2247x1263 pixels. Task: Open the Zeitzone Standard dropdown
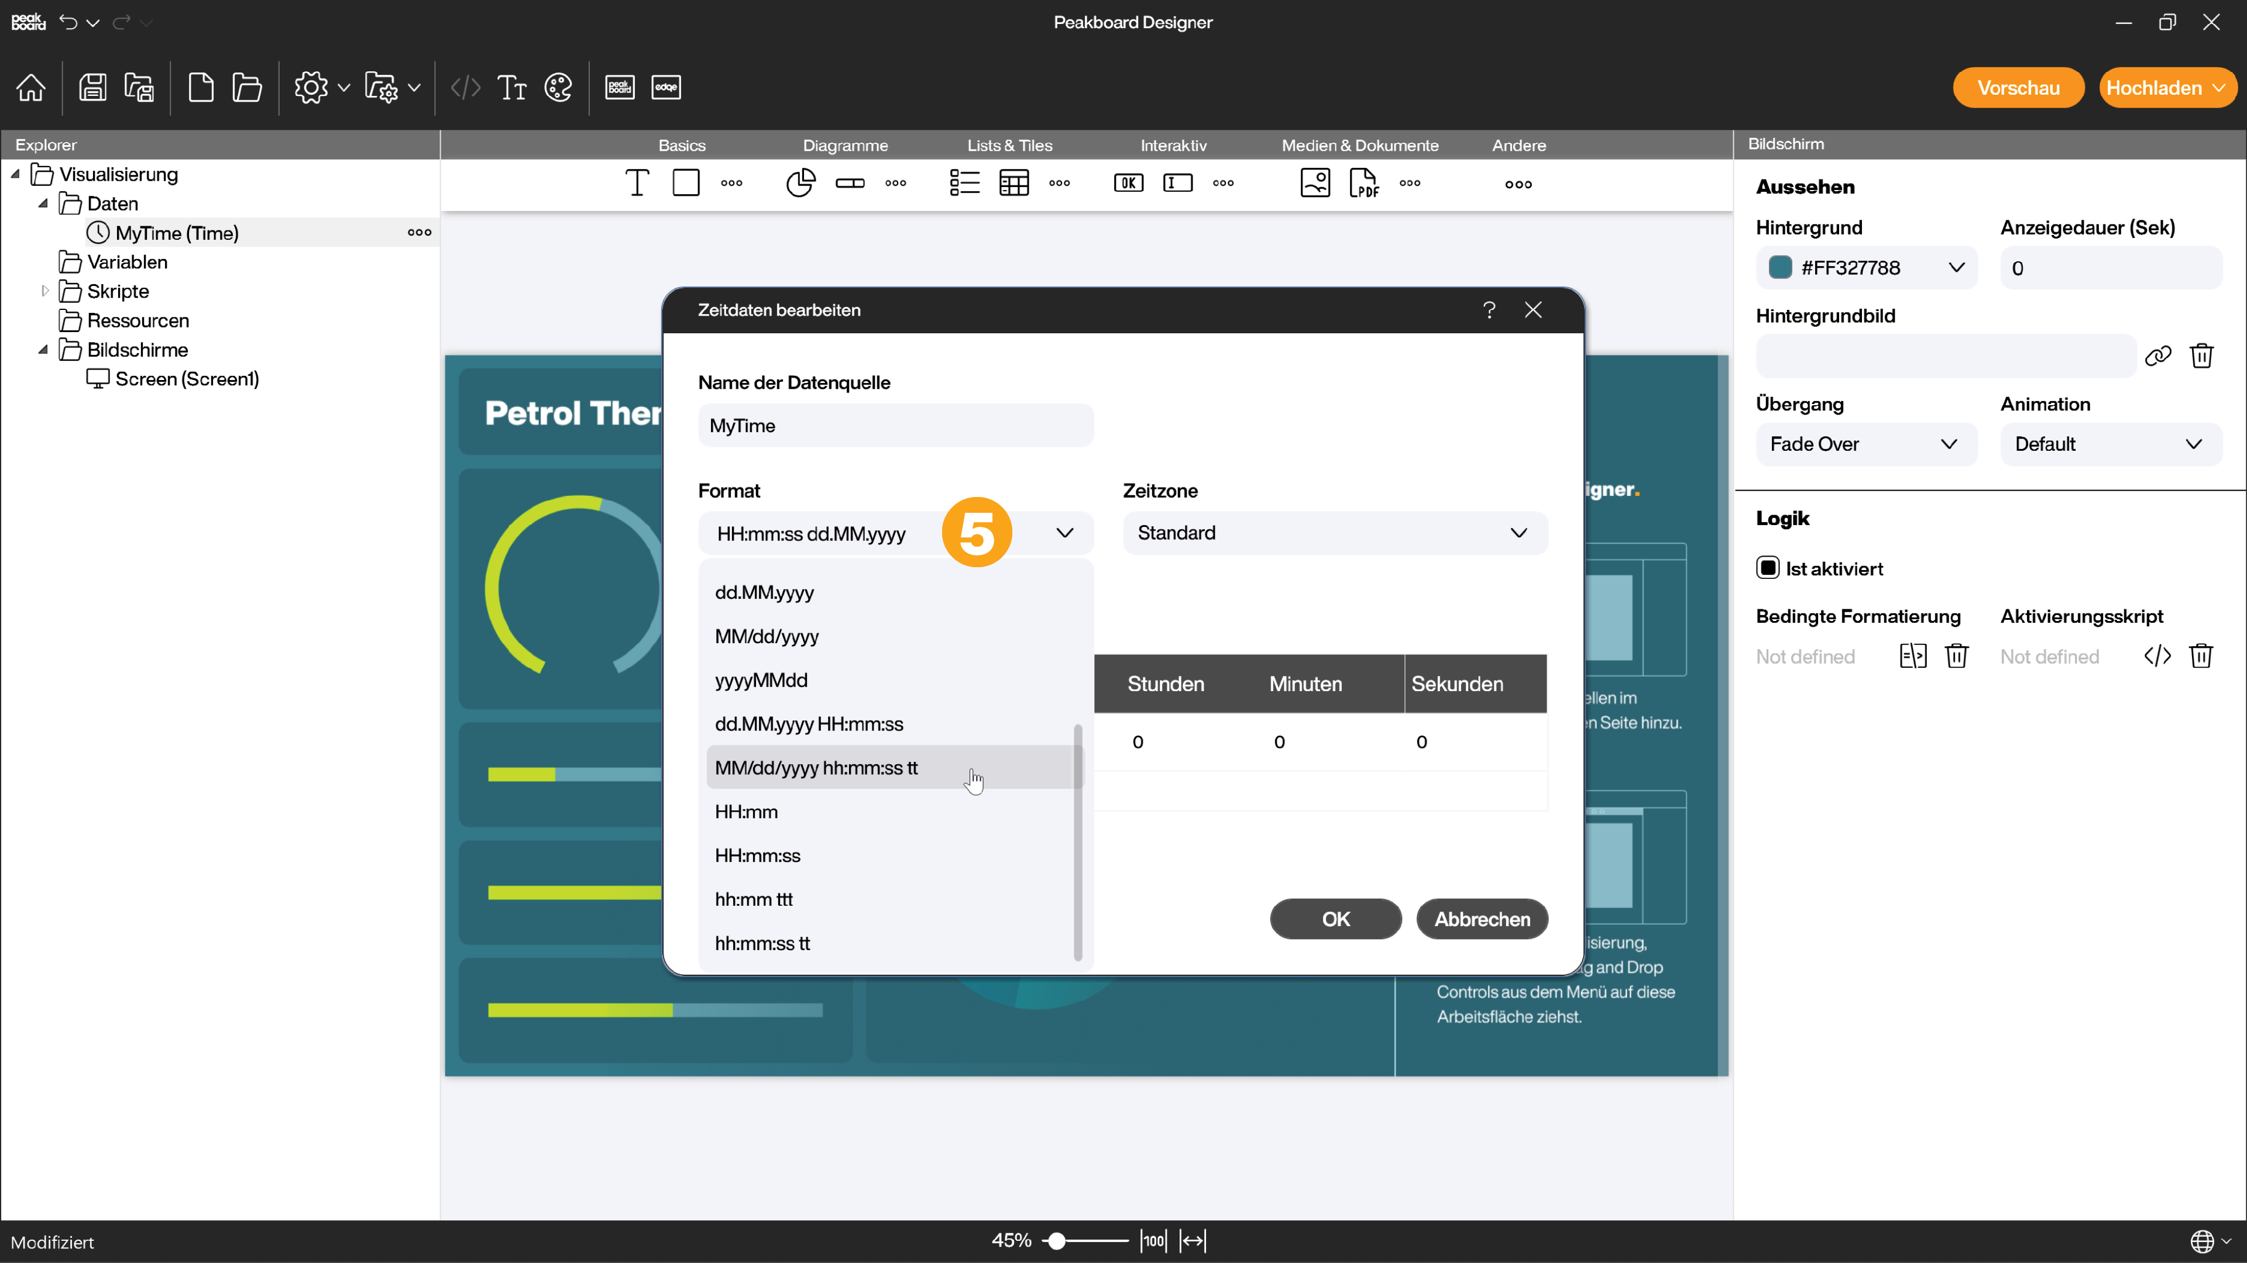(x=1335, y=533)
